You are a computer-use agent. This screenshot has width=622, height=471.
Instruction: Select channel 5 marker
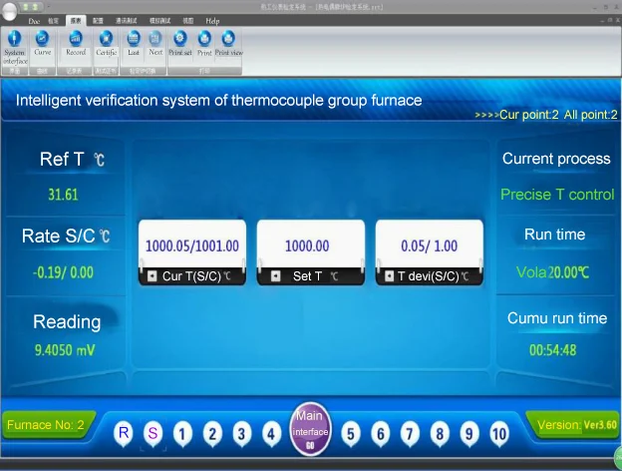pyautogui.click(x=351, y=433)
